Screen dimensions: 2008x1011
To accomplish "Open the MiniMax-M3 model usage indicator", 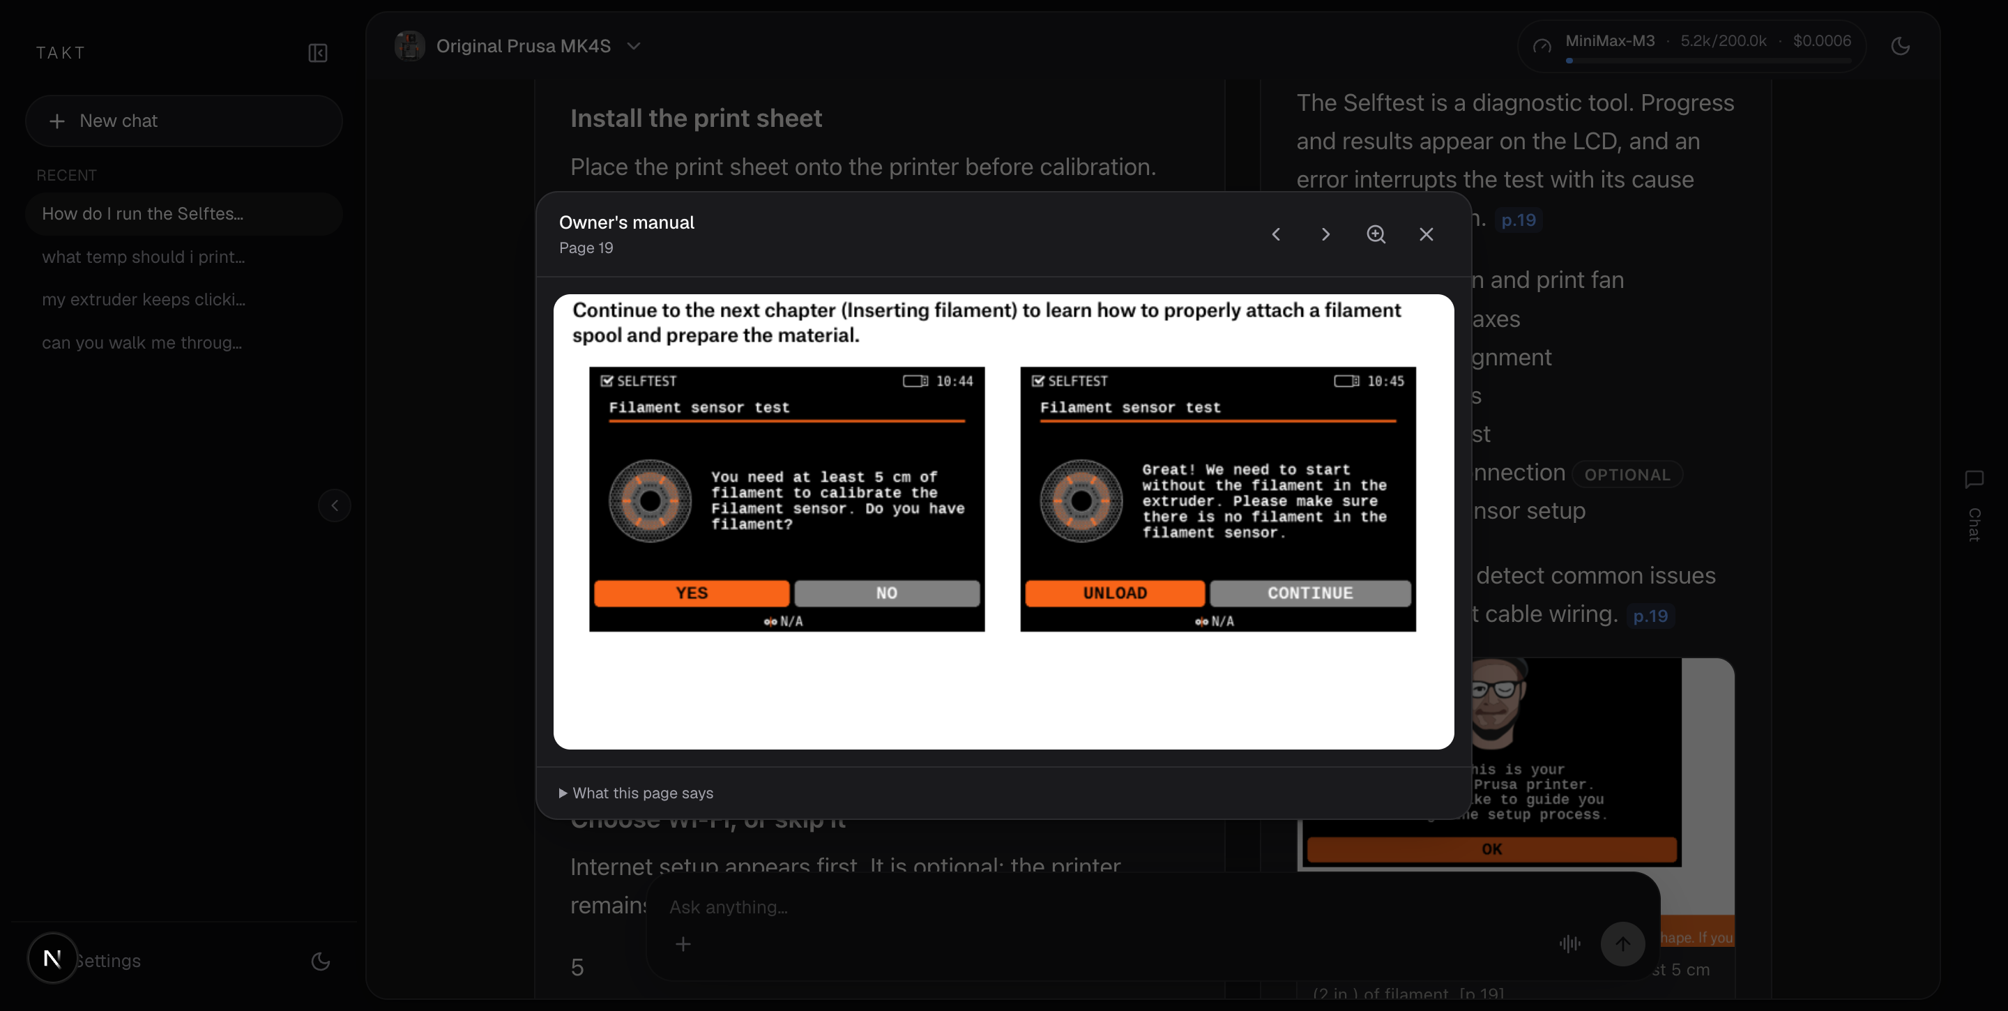I will [x=1691, y=46].
